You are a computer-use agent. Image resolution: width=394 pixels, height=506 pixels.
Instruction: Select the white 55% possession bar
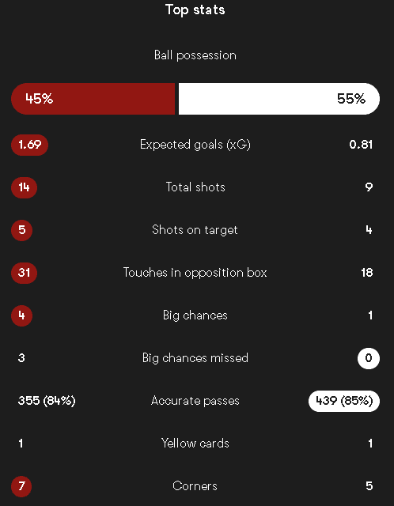click(279, 99)
